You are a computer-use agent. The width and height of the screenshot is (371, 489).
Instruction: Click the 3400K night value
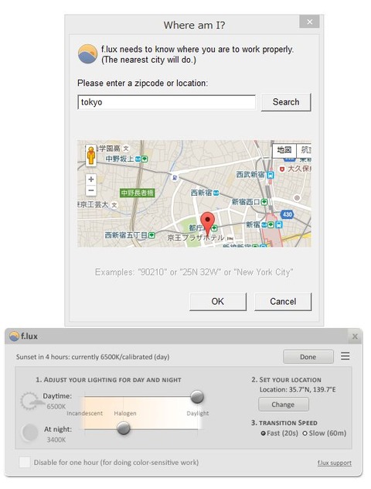[x=56, y=439]
